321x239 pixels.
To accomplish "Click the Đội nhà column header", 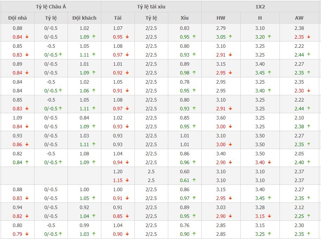I will 17,18.
